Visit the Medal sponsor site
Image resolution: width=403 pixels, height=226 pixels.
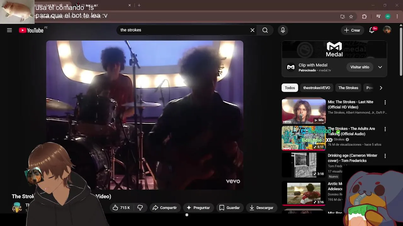(x=360, y=67)
